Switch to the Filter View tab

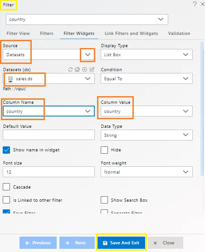point(18,34)
